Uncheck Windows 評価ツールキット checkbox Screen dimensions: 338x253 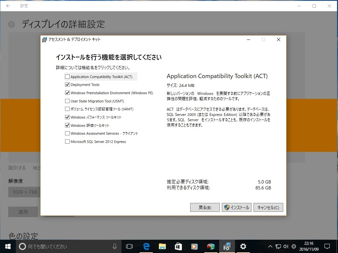coord(67,125)
